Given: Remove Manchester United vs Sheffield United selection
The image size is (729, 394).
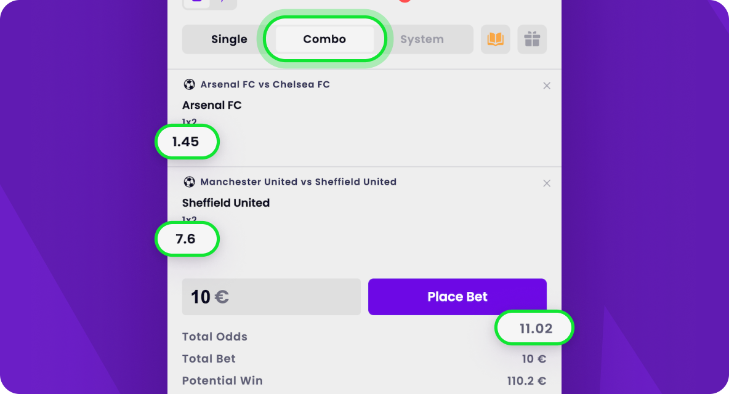Looking at the screenshot, I should point(547,183).
